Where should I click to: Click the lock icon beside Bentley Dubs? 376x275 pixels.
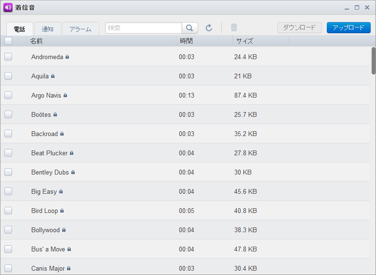(73, 172)
